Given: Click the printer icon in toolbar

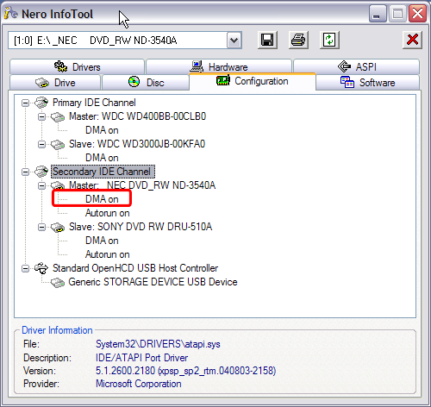Looking at the screenshot, I should pyautogui.click(x=298, y=40).
